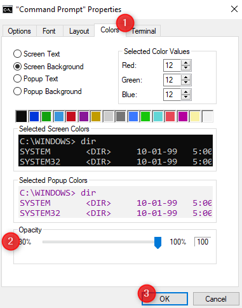Open the Command Prompt title bar icon menu
The image size is (242, 308).
(8, 10)
